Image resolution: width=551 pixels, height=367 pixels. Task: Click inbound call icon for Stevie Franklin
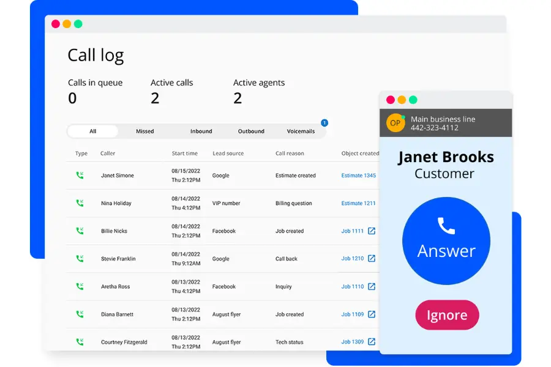pos(80,258)
